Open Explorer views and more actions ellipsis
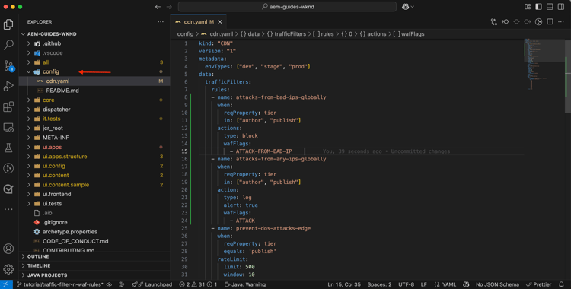Image resolution: width=571 pixels, height=289 pixels. pos(161,22)
